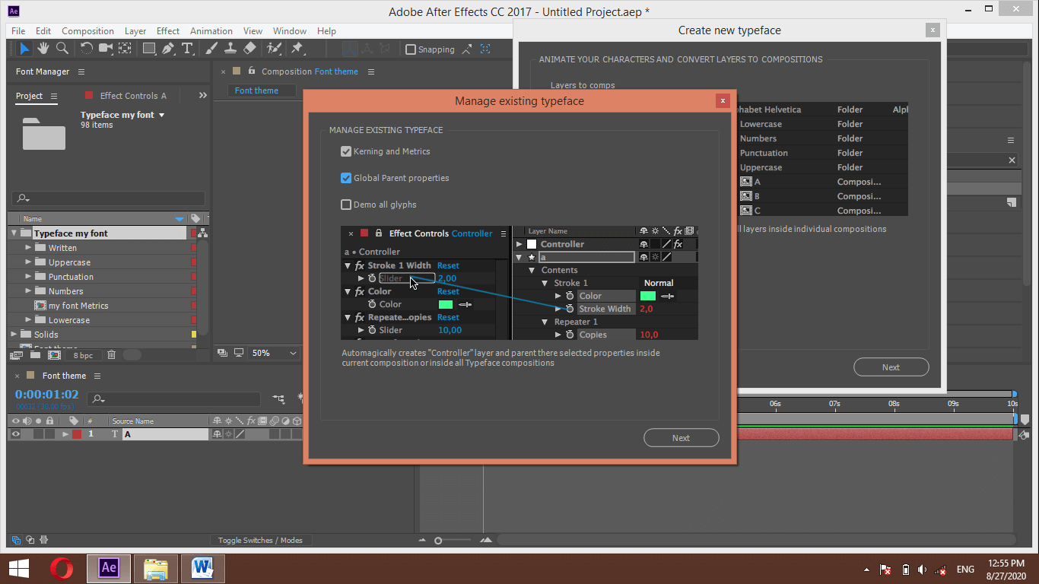Open the Animation menu
This screenshot has height=584, width=1039.
[x=211, y=31]
